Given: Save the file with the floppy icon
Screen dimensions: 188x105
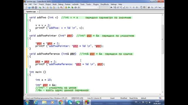Looking at the screenshot, I should (33, 7).
